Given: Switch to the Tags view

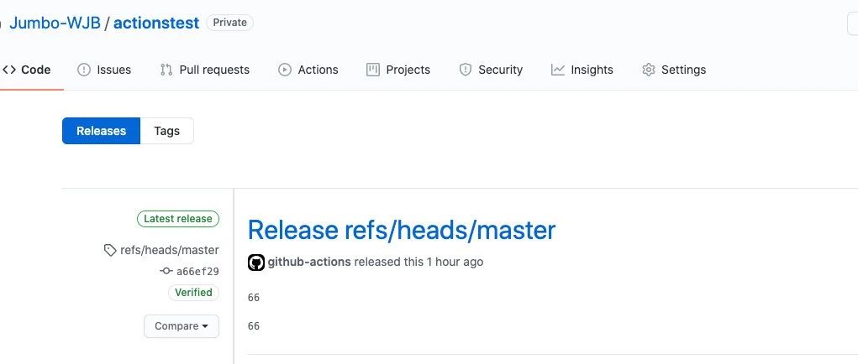Looking at the screenshot, I should tap(167, 131).
